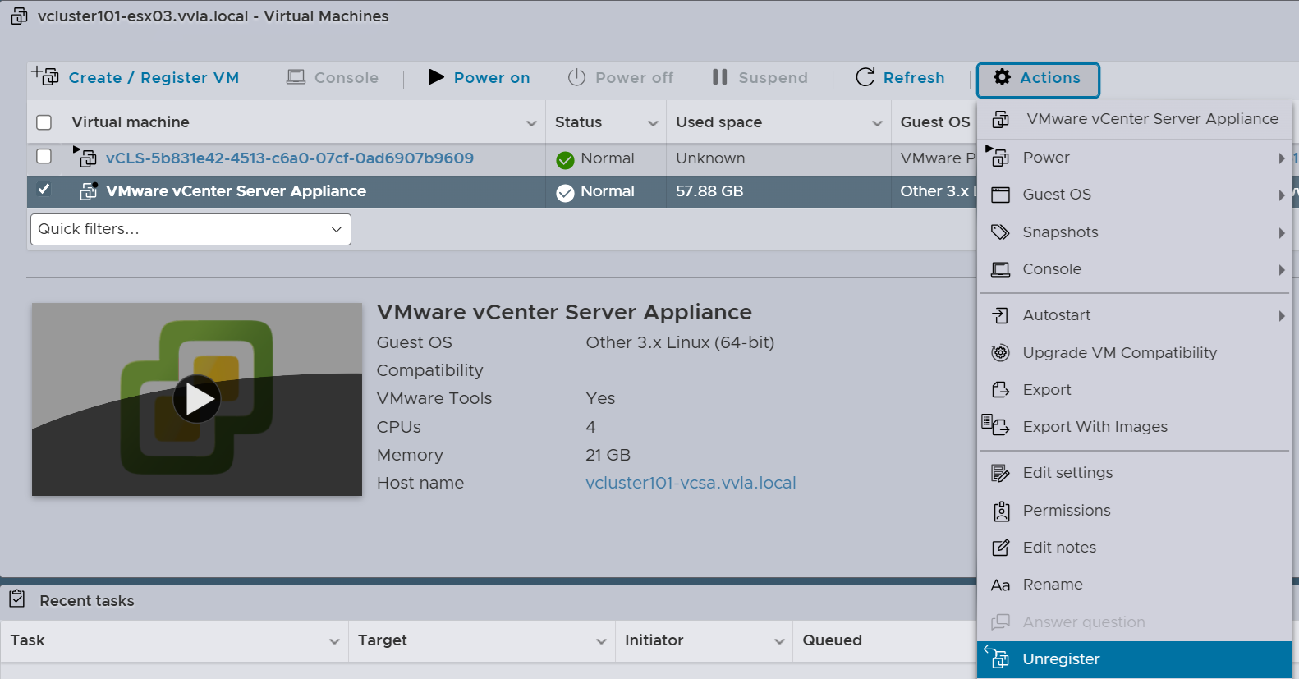
Task: Click the Recent tasks clipboard icon
Action: point(17,599)
